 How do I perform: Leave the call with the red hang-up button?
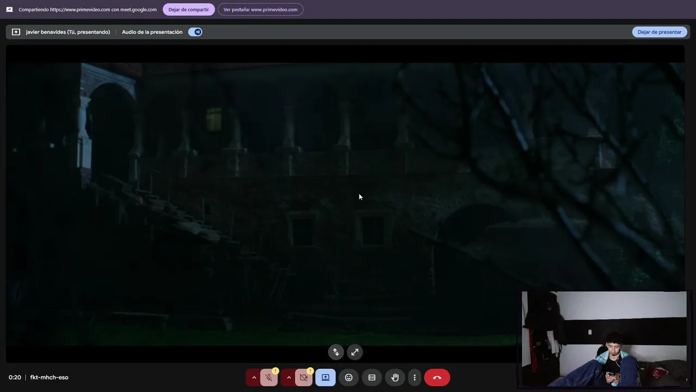coord(437,377)
